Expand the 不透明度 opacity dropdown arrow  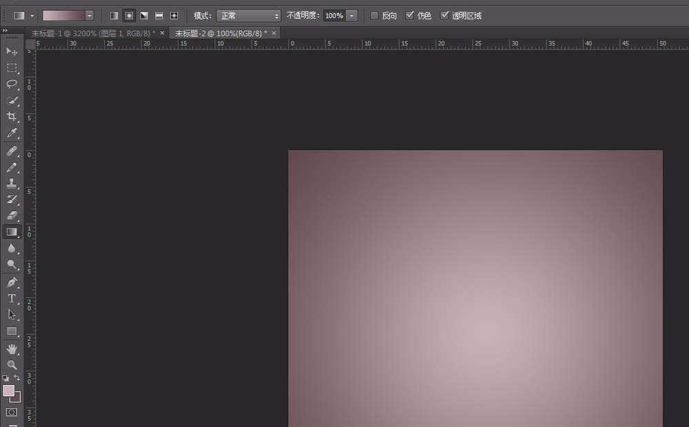point(352,15)
